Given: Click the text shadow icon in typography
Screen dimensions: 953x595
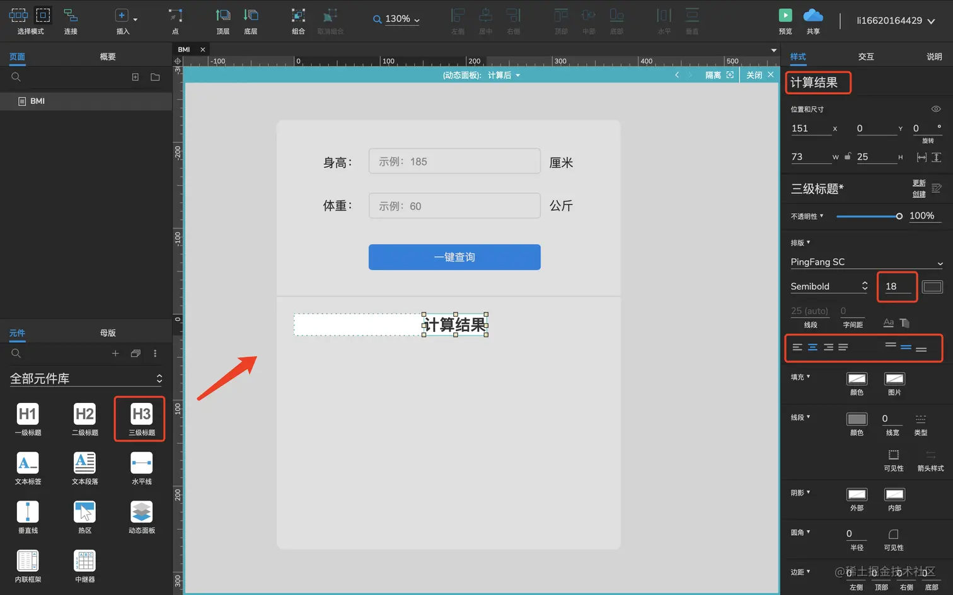Looking at the screenshot, I should click(x=904, y=323).
